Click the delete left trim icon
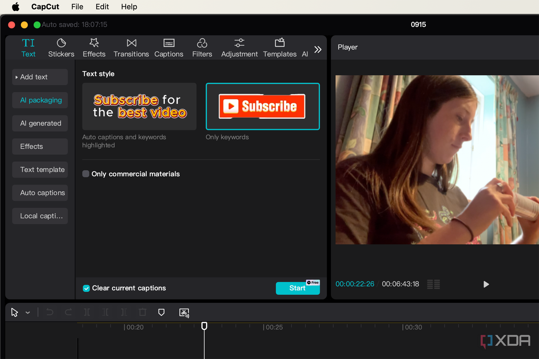Screen dimensions: 539x359 pyautogui.click(x=105, y=312)
